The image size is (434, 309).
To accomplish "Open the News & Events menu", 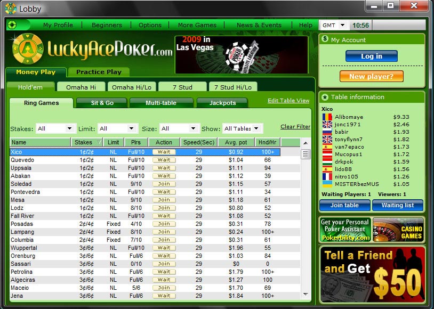I will (x=259, y=25).
